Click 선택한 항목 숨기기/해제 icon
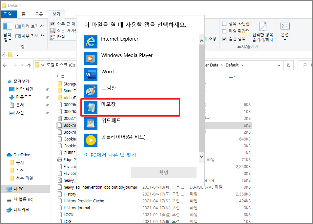 (263, 26)
